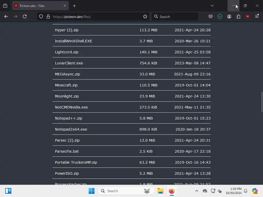Open File Explorer from the taskbar
This screenshot has width=263, height=197.
tap(160, 191)
